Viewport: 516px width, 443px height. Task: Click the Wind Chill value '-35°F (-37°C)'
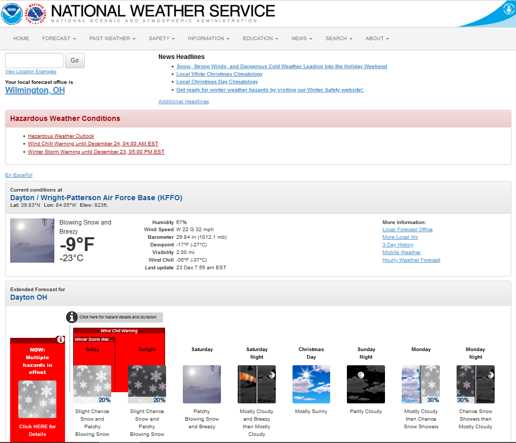click(x=191, y=260)
